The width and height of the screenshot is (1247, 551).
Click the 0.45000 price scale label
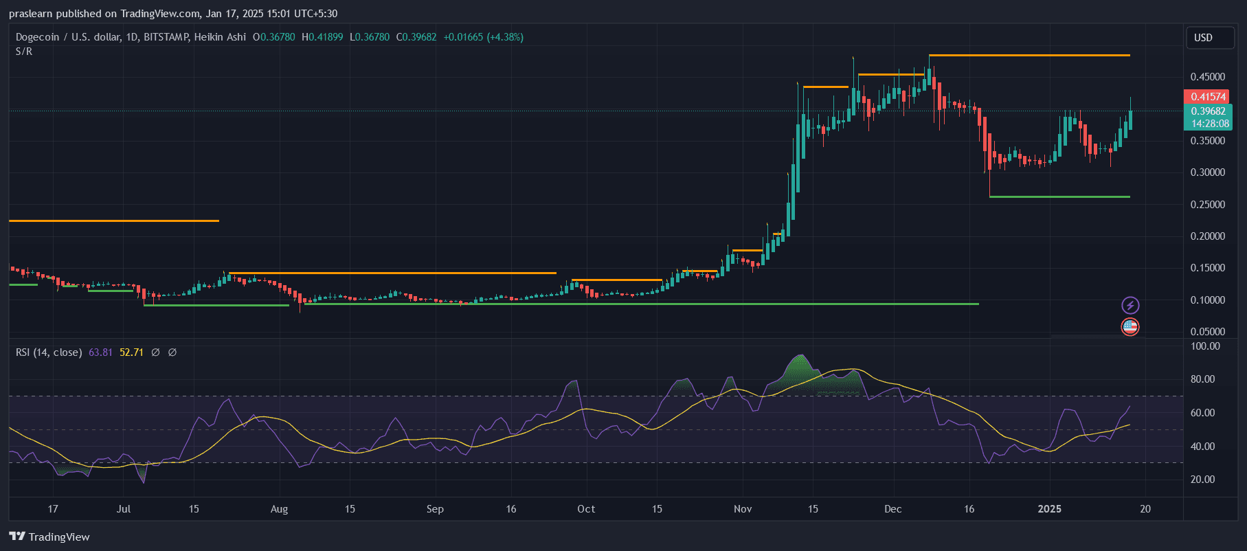click(1207, 77)
